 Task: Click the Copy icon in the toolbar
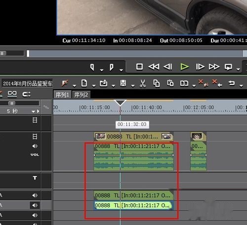(157, 83)
